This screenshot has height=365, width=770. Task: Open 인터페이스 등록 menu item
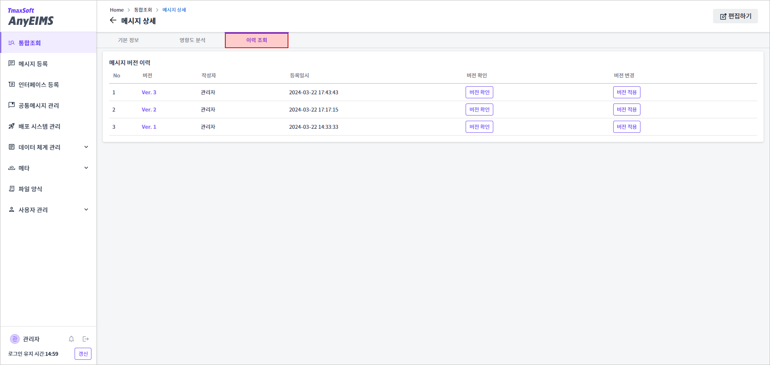[48, 84]
